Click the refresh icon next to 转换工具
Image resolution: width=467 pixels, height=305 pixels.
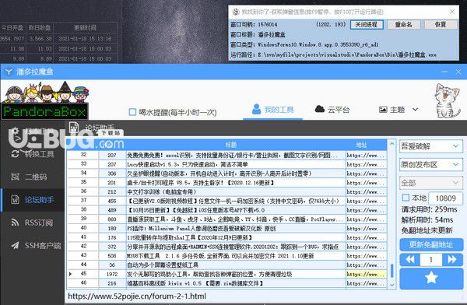pyautogui.click(x=16, y=154)
